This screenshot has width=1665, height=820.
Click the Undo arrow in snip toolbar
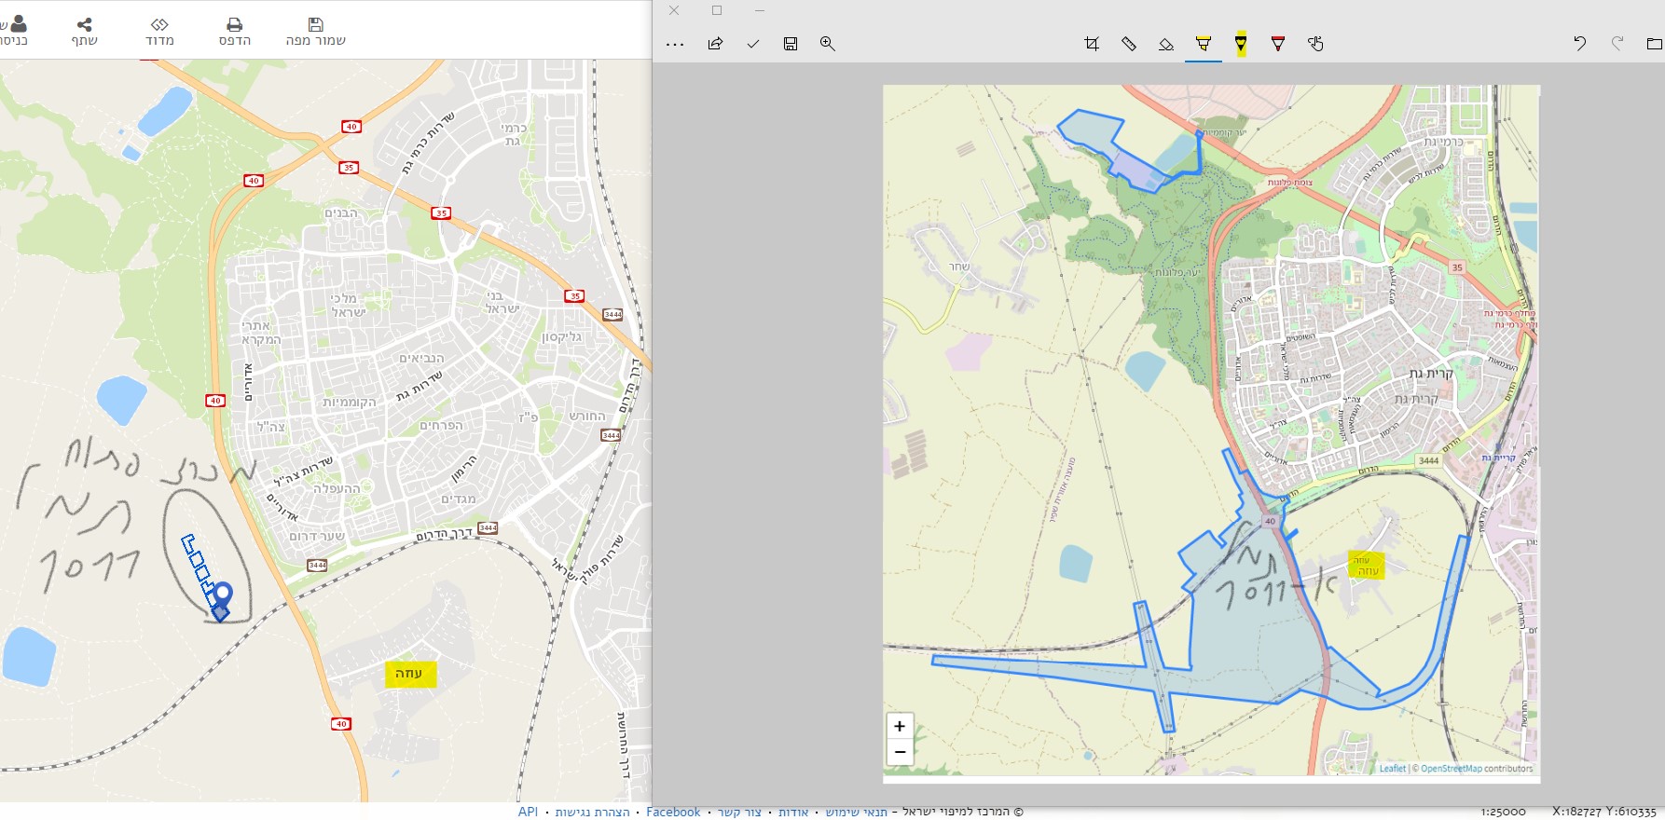point(1579,44)
